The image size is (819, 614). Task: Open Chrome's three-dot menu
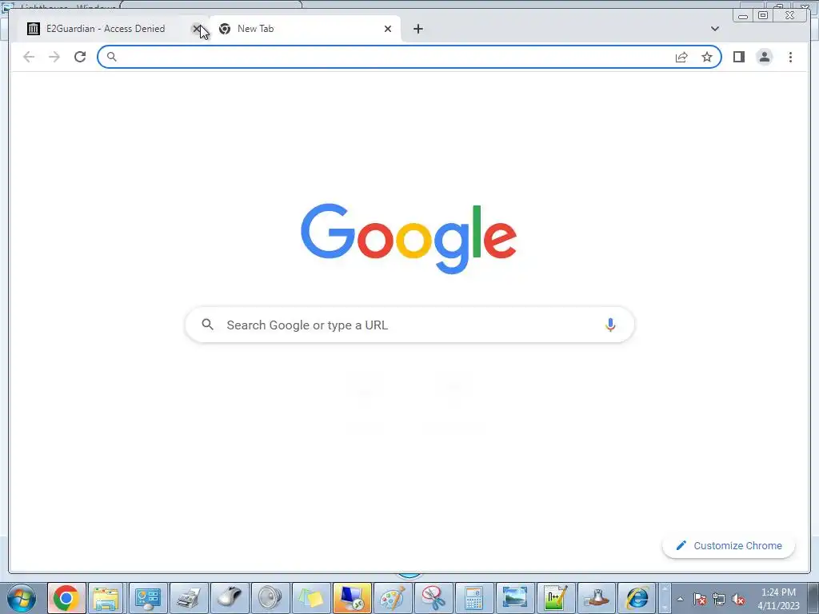click(x=790, y=57)
